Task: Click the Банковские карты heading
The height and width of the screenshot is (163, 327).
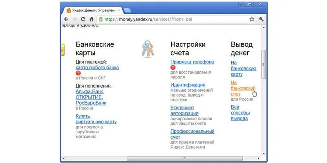Action: [x=95, y=48]
